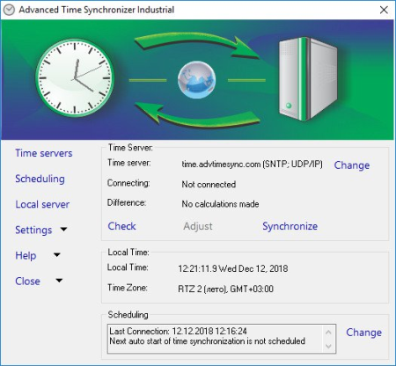Change the scheduling settings
The height and width of the screenshot is (366, 396).
point(363,333)
